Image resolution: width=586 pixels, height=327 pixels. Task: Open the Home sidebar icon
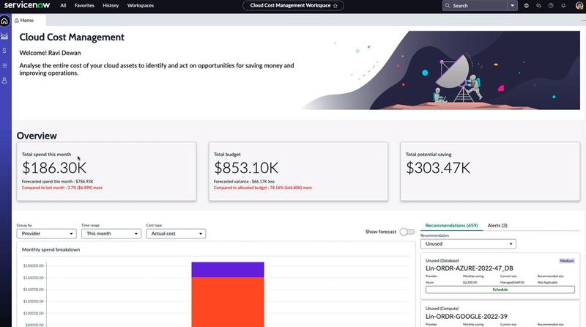pos(4,21)
